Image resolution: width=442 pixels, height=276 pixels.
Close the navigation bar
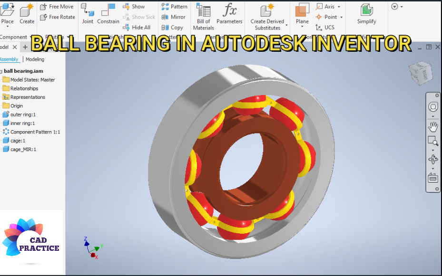point(437,95)
